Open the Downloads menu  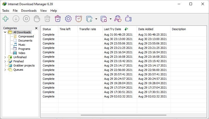click(x=29, y=11)
